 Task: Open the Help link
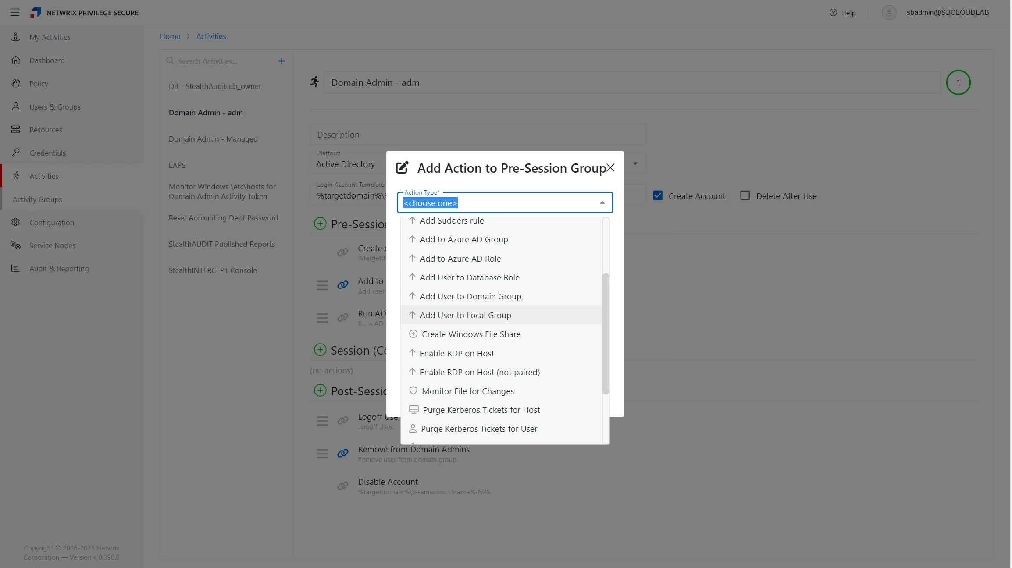pyautogui.click(x=842, y=13)
